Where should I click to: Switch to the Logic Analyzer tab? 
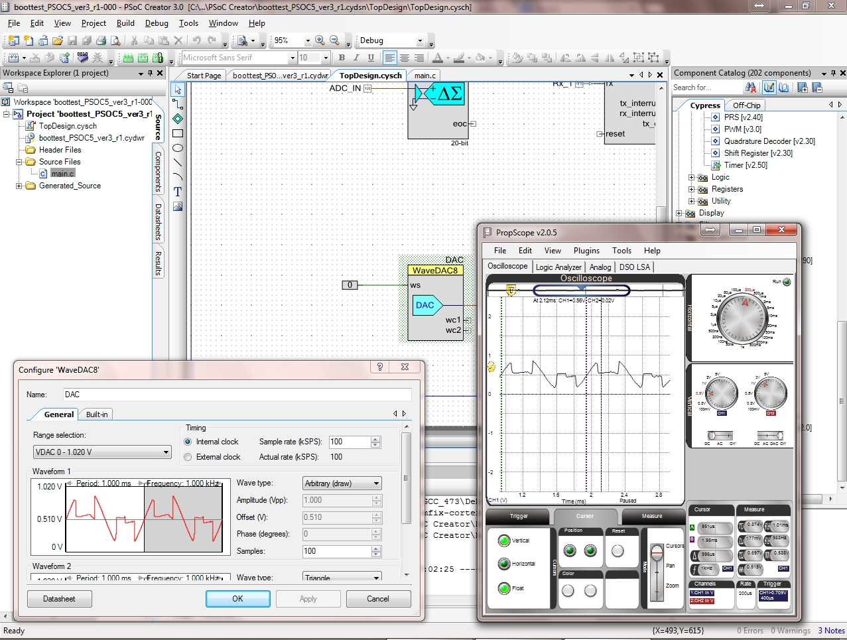click(x=558, y=267)
